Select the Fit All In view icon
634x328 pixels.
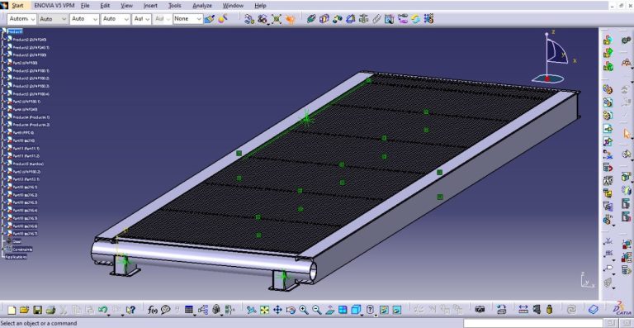264,310
